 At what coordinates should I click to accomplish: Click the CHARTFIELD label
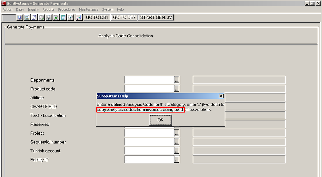click(43, 107)
